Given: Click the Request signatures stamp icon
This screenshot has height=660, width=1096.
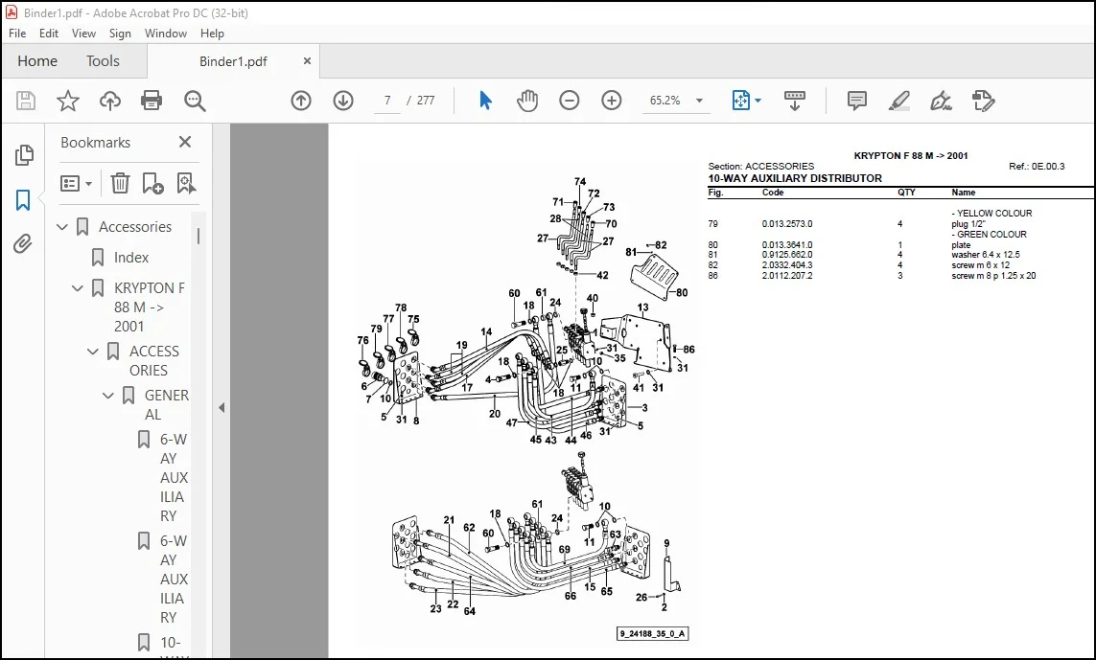Looking at the screenshot, I should (x=984, y=101).
